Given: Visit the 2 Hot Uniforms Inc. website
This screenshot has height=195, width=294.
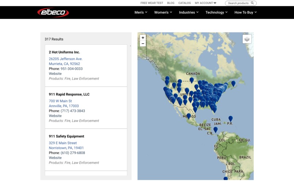Looking at the screenshot, I should 55,73.
